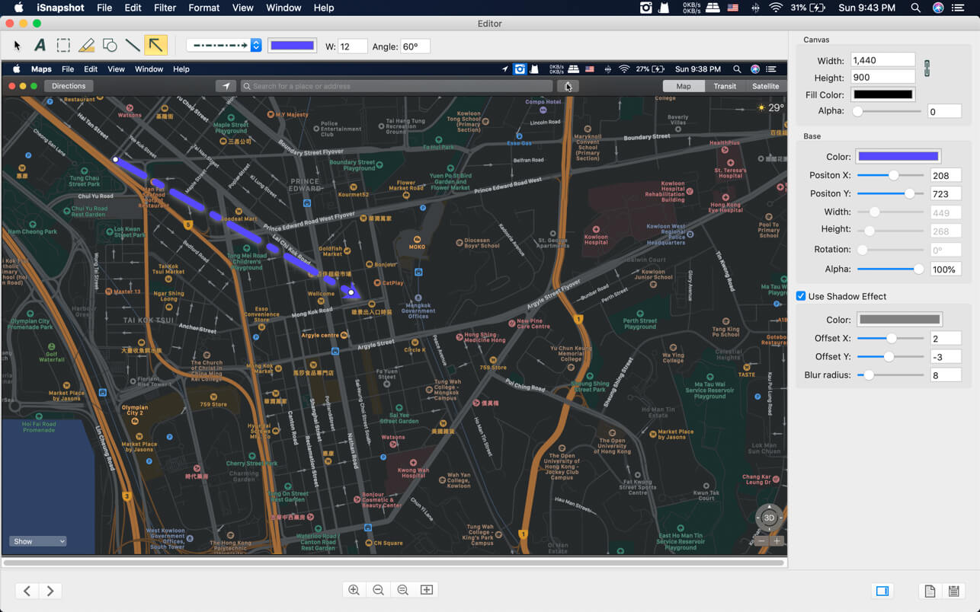Screen dimensions: 980x612
Task: Open the canvas Fill Color swatch
Action: click(882, 94)
